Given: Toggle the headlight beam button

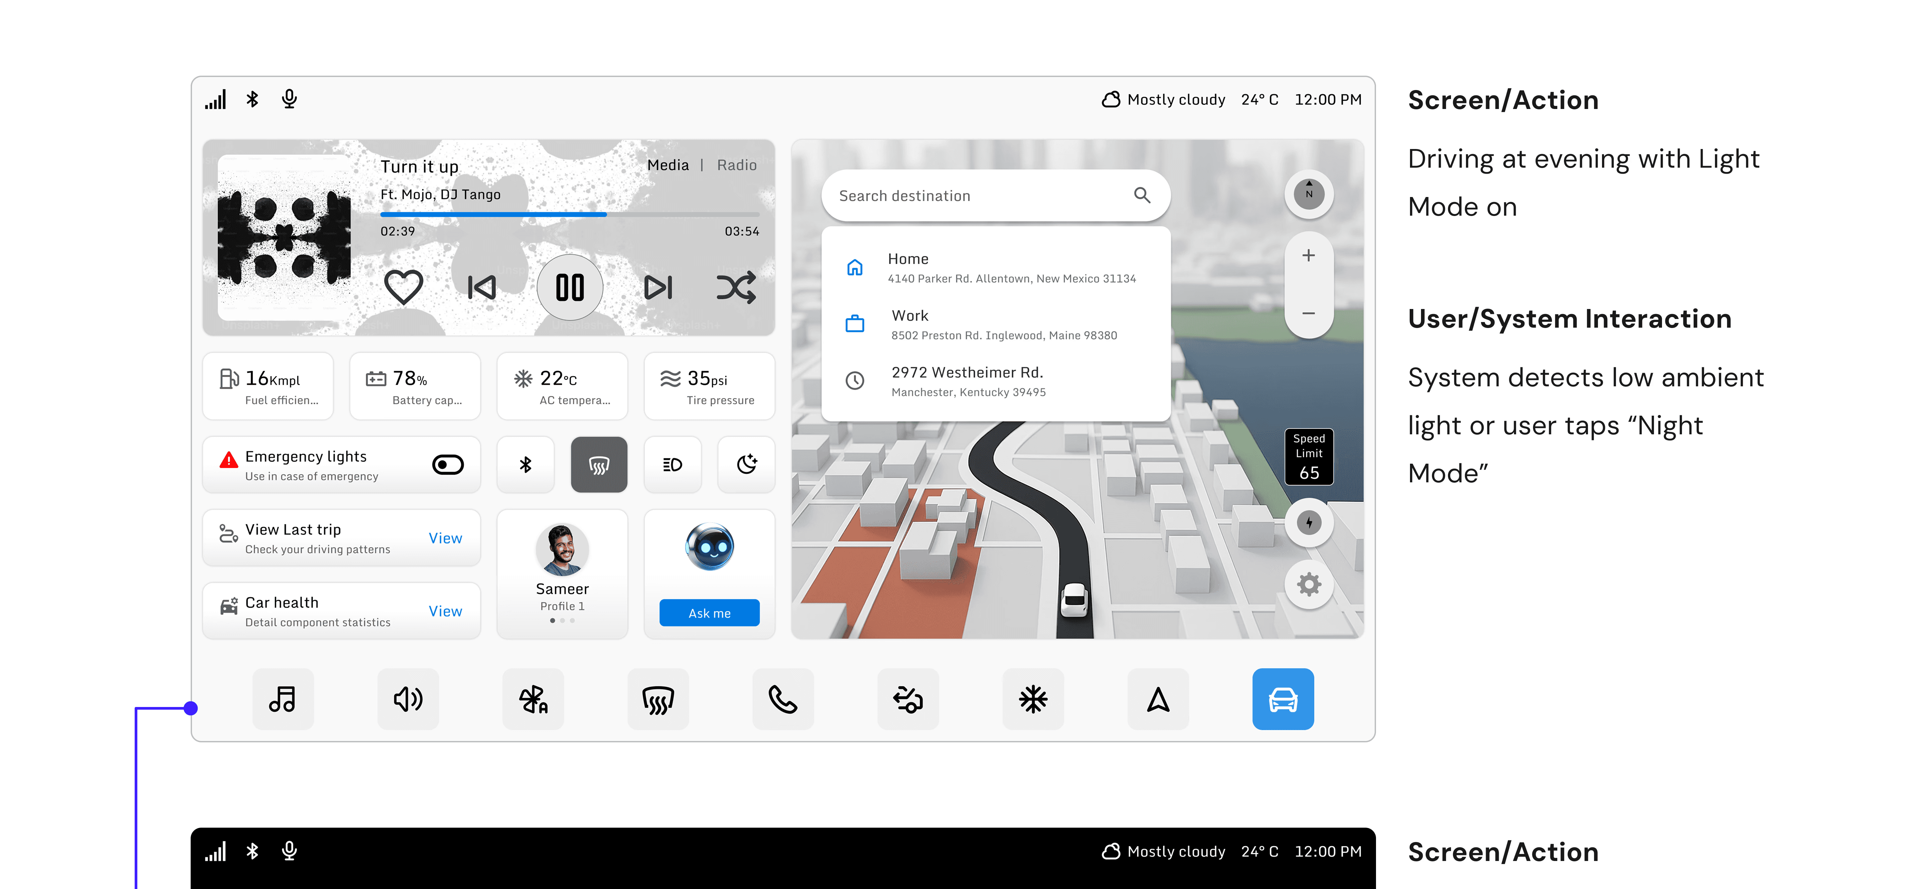Looking at the screenshot, I should [672, 465].
